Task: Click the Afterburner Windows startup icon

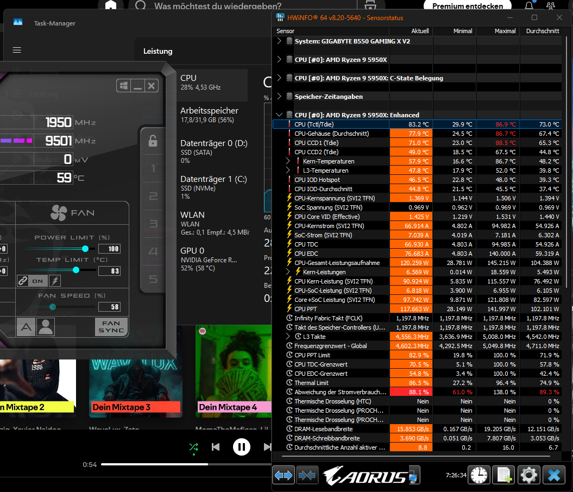Action: [x=124, y=86]
